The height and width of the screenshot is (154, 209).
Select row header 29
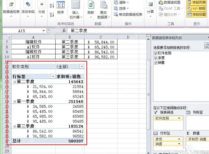[x=7, y=151]
